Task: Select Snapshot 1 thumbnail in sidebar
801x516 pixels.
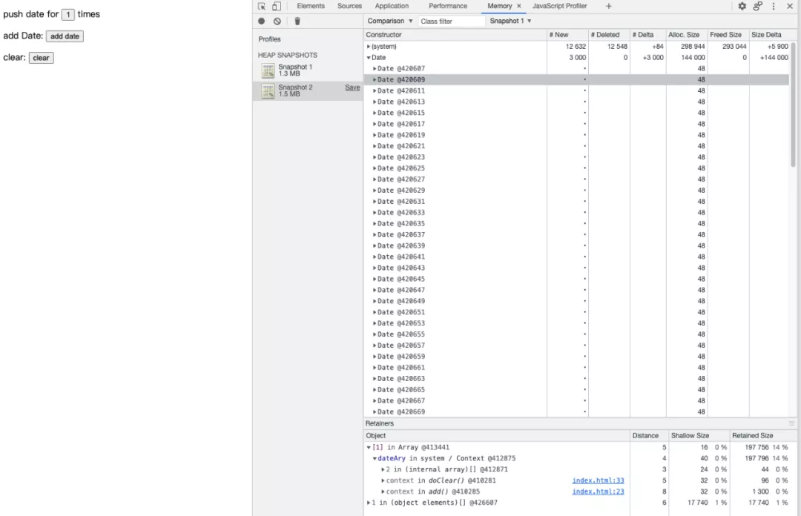Action: click(x=268, y=70)
